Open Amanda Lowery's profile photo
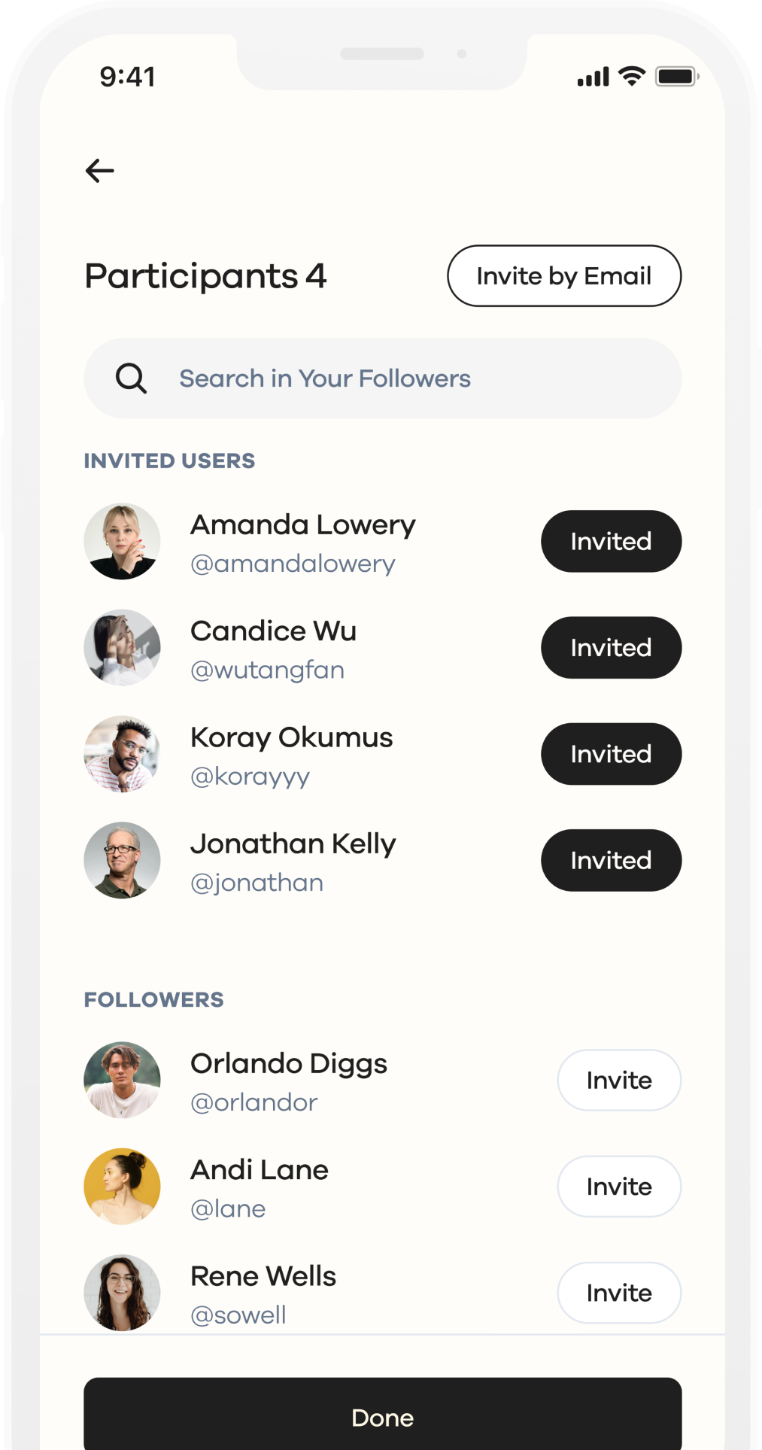Screen dimensions: 762x1450 (122, 541)
